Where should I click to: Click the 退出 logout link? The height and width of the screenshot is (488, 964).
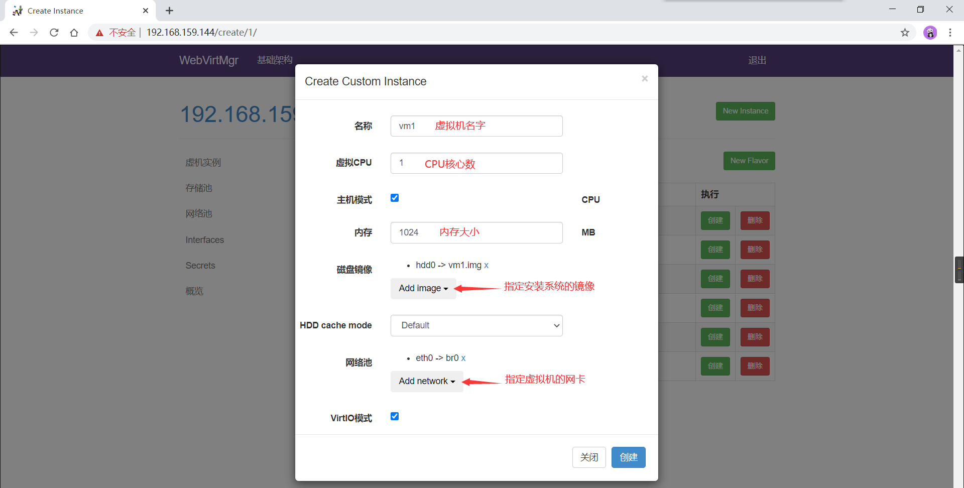[x=757, y=60]
